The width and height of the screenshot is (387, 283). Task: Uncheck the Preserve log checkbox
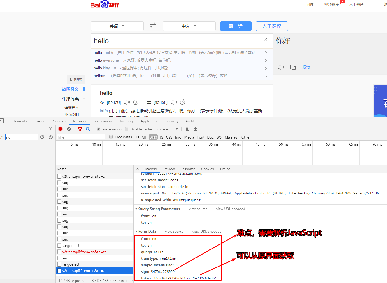point(98,129)
